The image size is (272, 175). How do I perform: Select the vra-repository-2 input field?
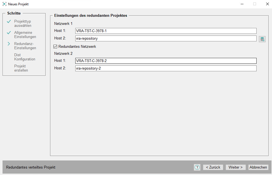coord(166,68)
